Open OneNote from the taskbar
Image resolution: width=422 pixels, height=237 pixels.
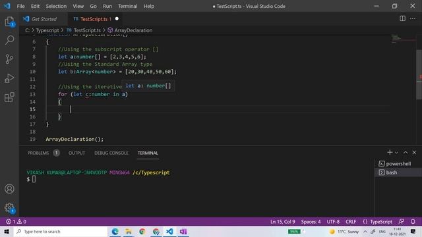click(183, 231)
